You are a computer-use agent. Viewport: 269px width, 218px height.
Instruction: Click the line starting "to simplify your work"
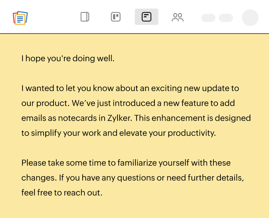(118, 133)
